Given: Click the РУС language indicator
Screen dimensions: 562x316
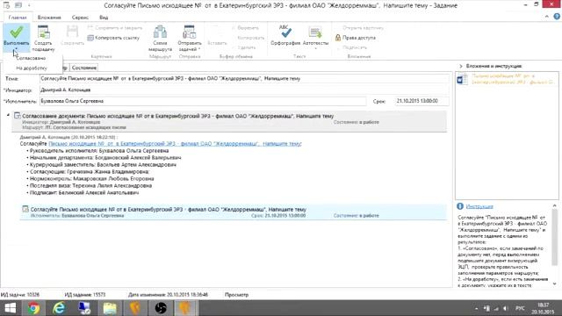Looking at the screenshot, I should [x=520, y=308].
